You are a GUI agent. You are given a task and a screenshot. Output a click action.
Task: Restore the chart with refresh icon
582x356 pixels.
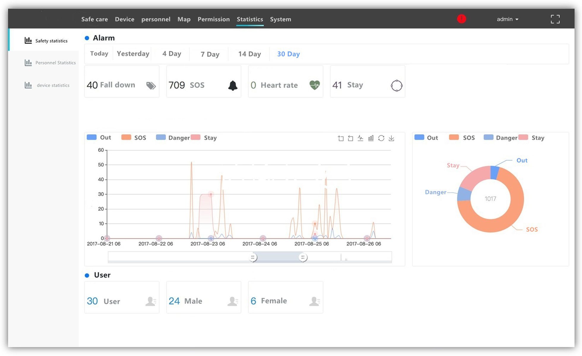pyautogui.click(x=381, y=138)
